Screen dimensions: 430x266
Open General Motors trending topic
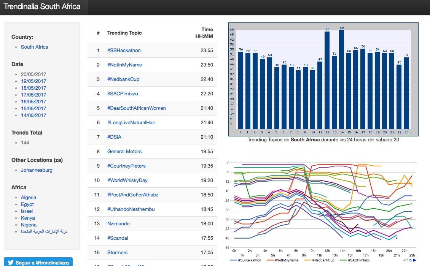124,152
